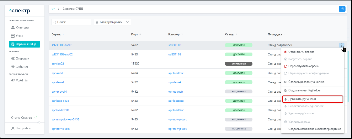
Task: Go to Узлы section in sidebar
Action: coord(19,36)
